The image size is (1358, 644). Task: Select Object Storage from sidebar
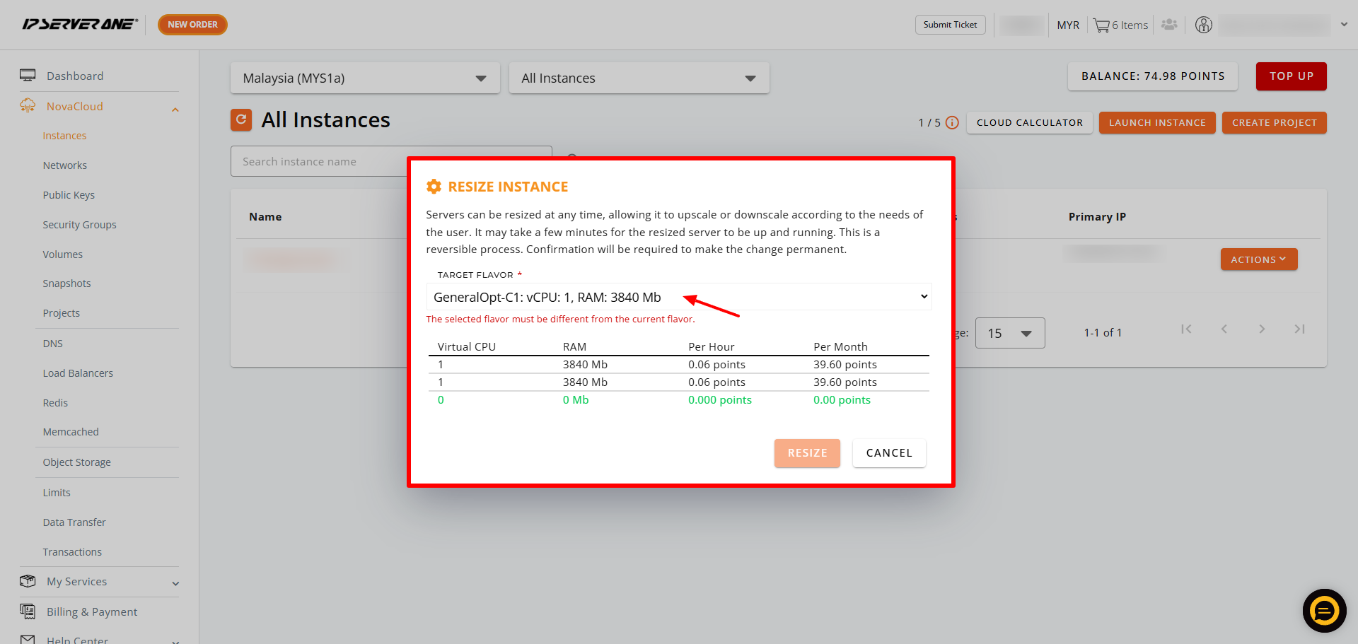(77, 462)
